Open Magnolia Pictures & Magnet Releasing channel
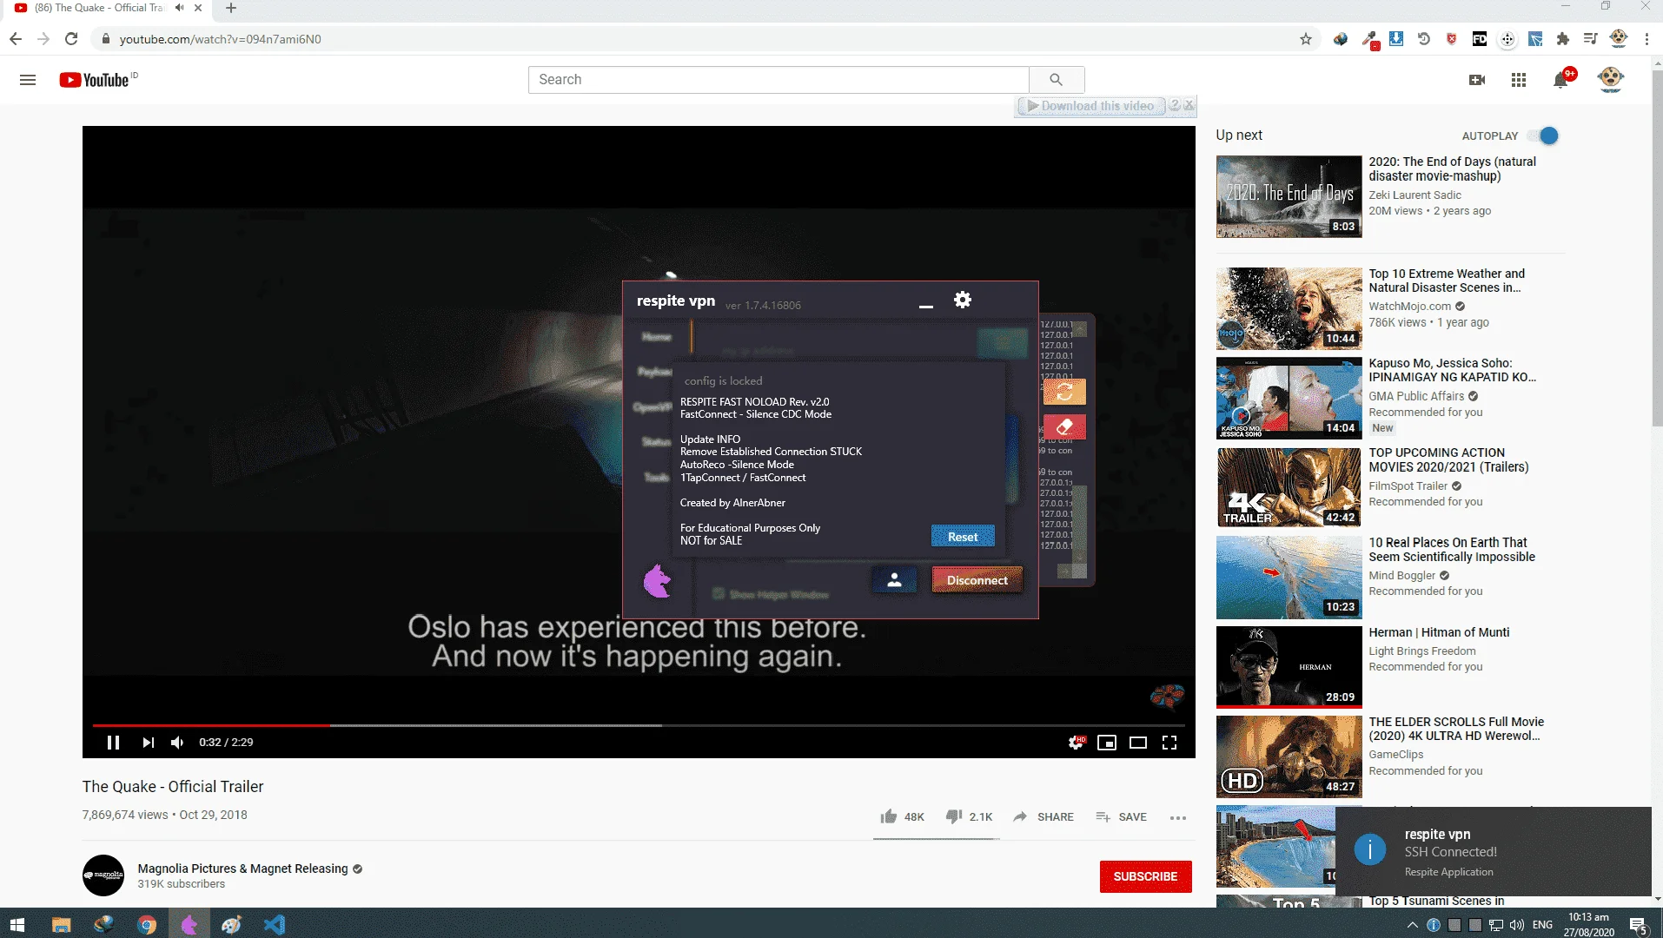The width and height of the screenshot is (1663, 938). tap(242, 869)
